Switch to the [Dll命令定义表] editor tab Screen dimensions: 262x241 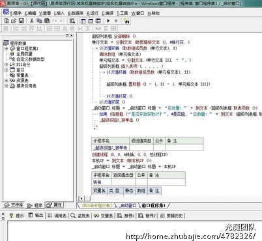96,205
